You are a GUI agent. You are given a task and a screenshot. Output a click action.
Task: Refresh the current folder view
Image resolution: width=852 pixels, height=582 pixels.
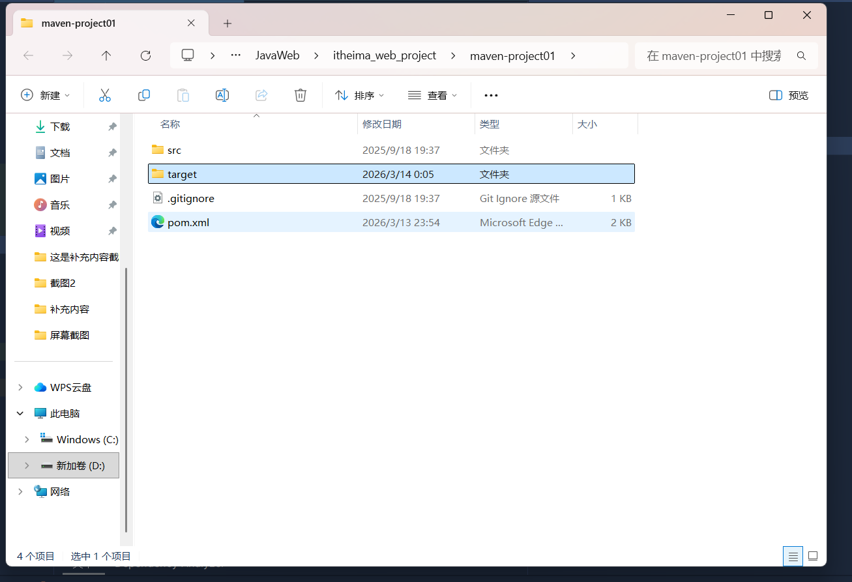[145, 56]
